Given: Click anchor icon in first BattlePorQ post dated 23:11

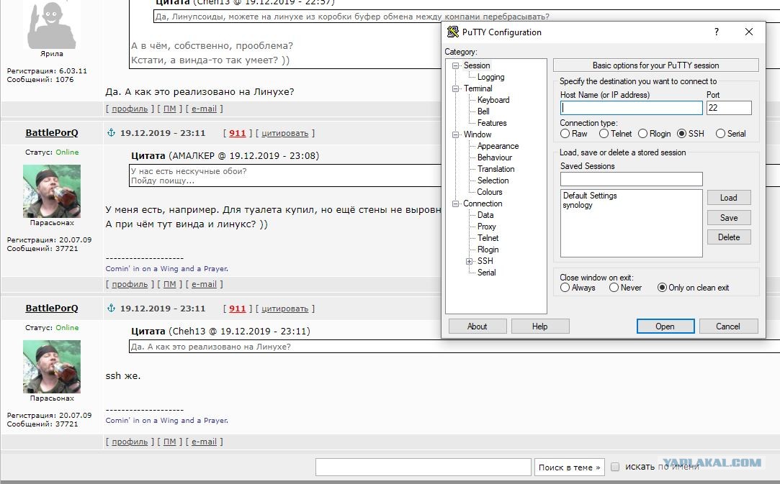Looking at the screenshot, I should pyautogui.click(x=112, y=132).
